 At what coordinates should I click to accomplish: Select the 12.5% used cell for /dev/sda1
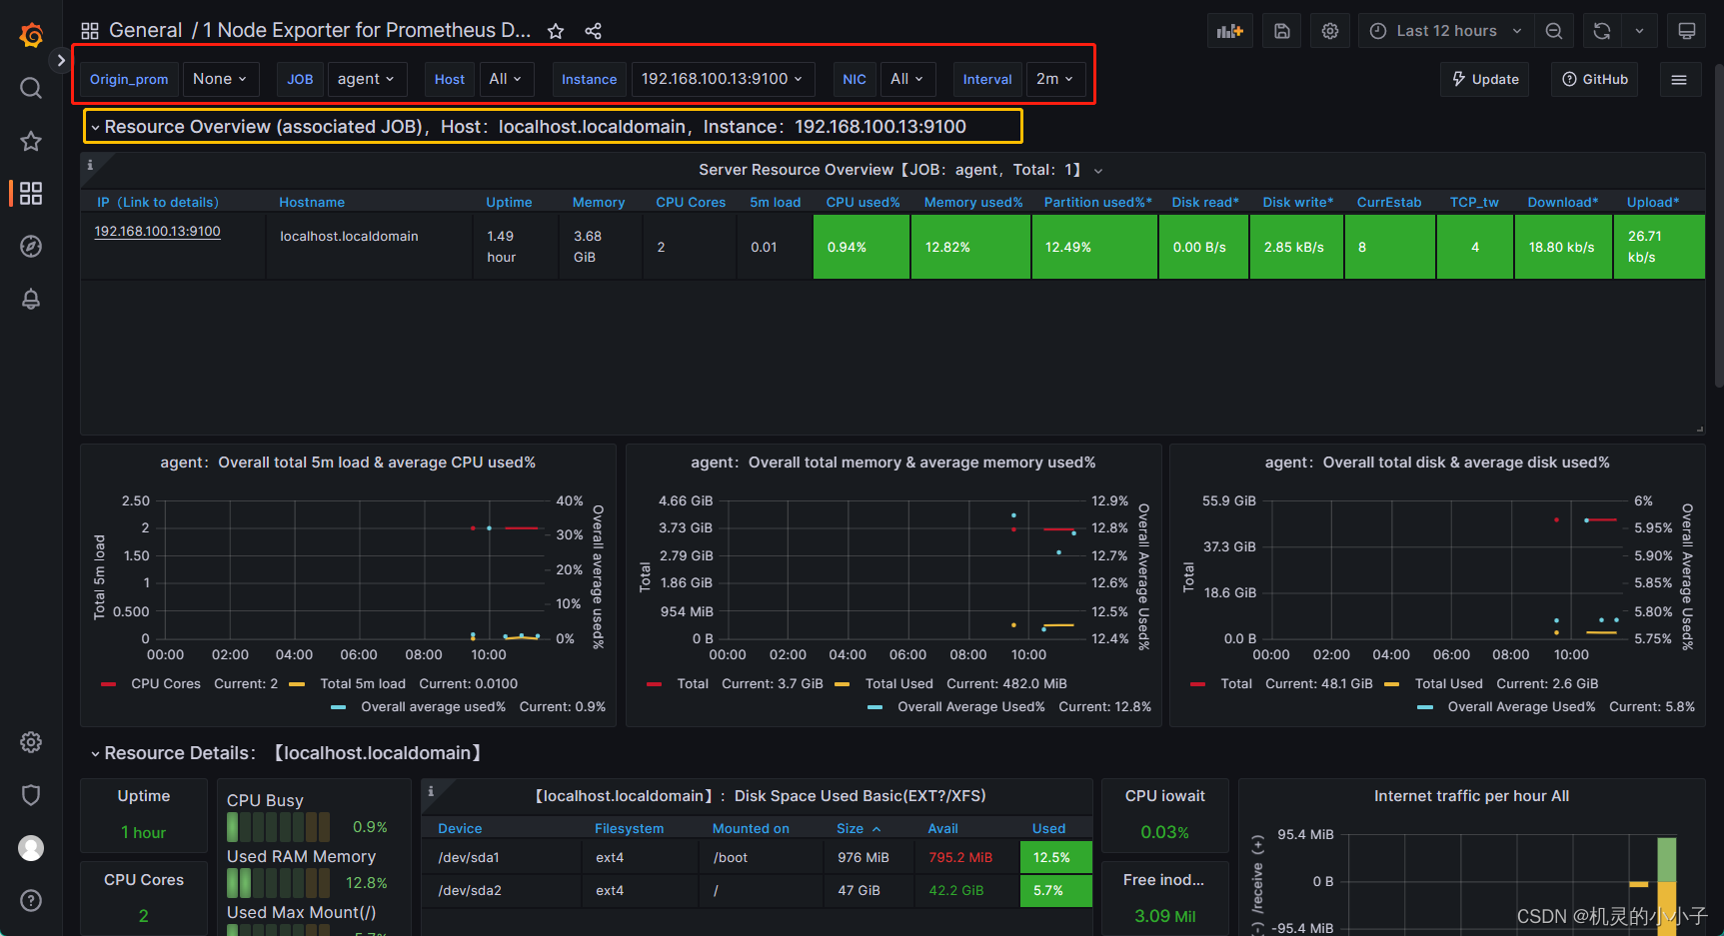pyautogui.click(x=1055, y=857)
